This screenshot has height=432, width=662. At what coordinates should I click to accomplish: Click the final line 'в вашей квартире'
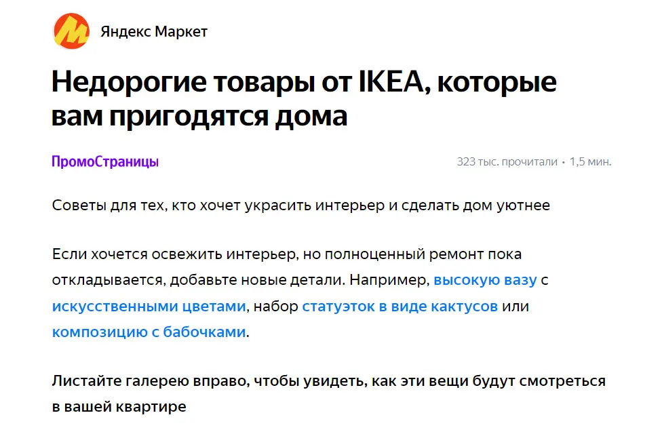point(119,407)
